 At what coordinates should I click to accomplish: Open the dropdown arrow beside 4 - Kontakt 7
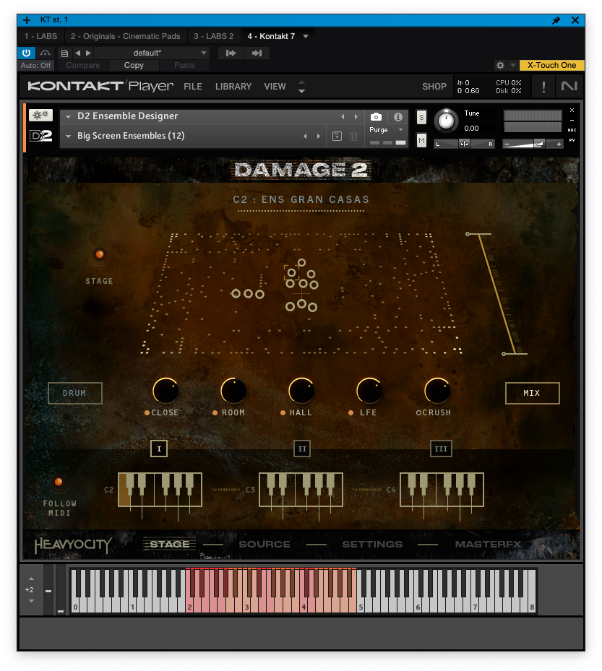(x=306, y=36)
